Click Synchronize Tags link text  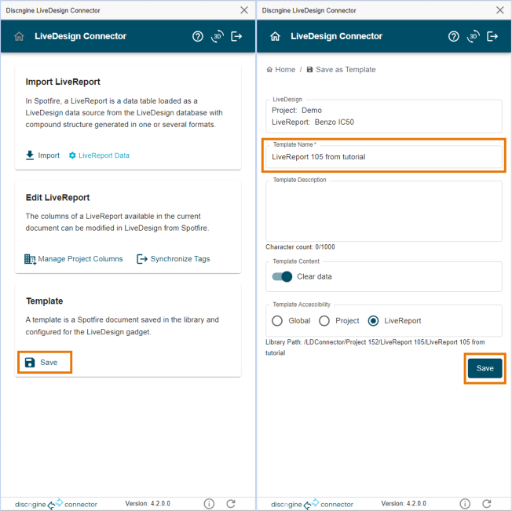click(180, 259)
